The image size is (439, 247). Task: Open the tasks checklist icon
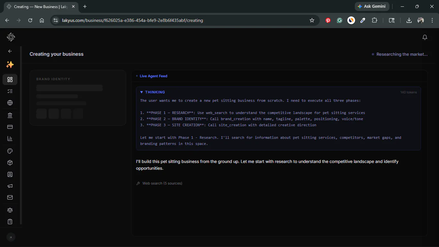(x=10, y=91)
